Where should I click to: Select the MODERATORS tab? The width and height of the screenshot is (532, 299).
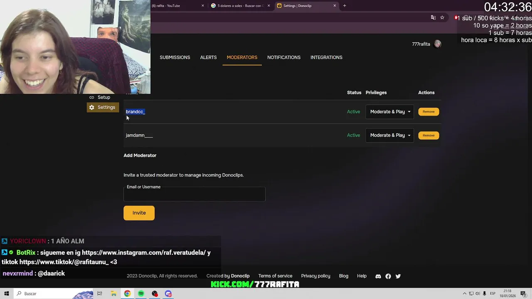[242, 57]
